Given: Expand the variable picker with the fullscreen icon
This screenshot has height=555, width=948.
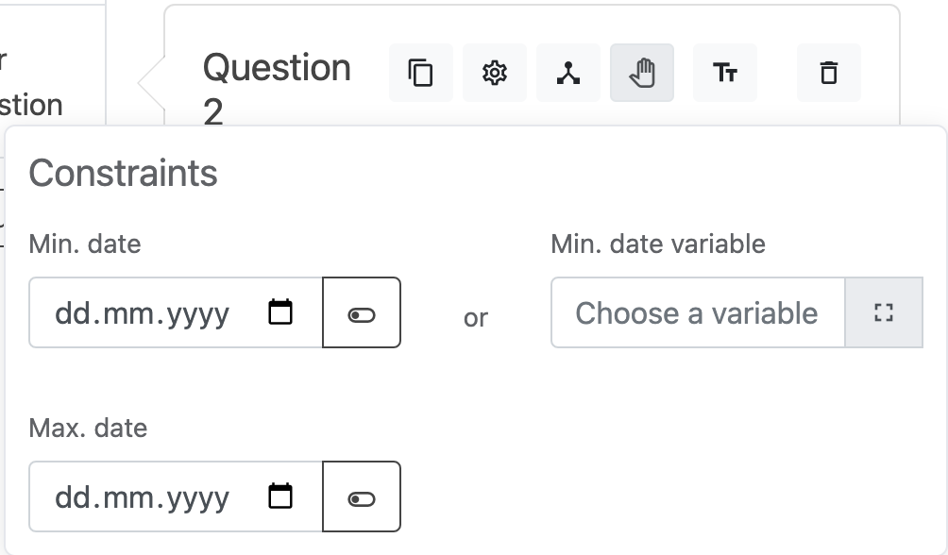Looking at the screenshot, I should pyautogui.click(x=884, y=312).
